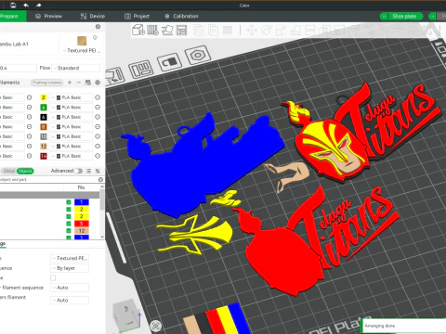Open PLA Basic dropdown for filament 4
446x334 pixels.
pyautogui.click(x=71, y=108)
